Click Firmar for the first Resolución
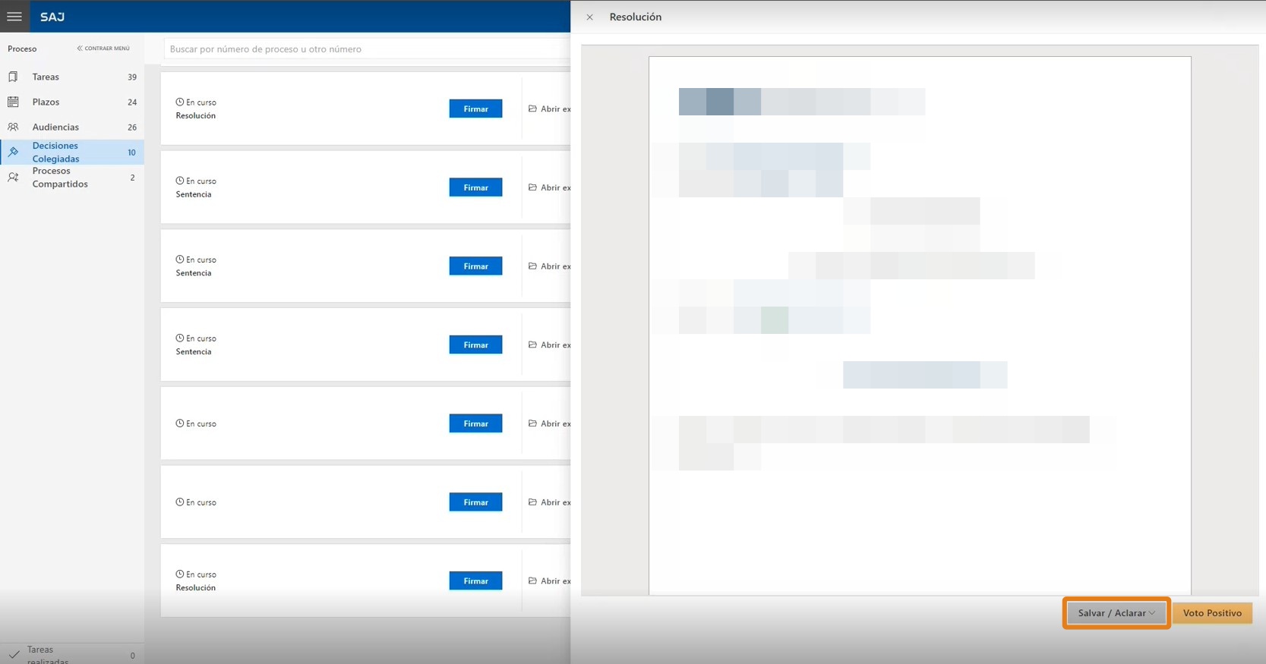This screenshot has width=1266, height=664. pos(475,109)
